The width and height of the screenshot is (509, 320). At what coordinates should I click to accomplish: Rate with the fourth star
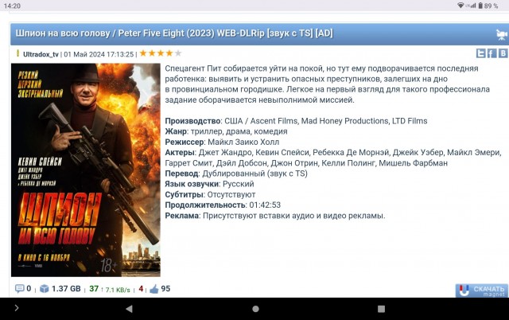click(x=169, y=53)
